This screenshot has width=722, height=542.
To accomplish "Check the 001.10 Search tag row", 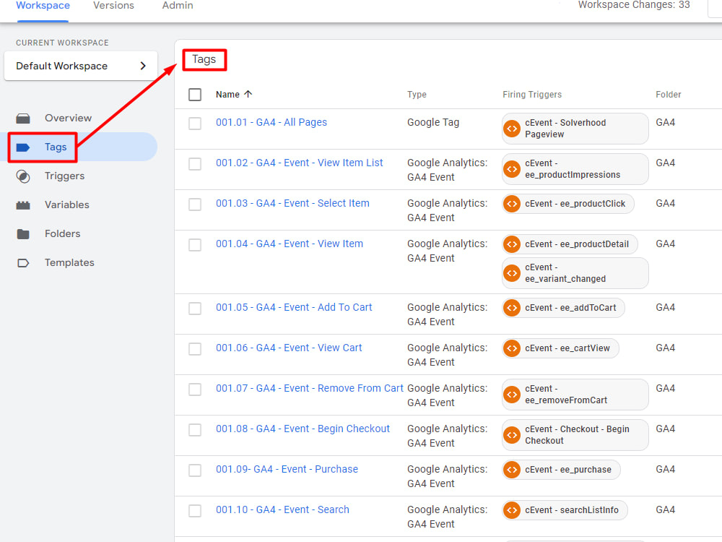I will pyautogui.click(x=195, y=511).
